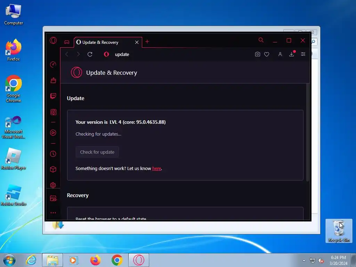The height and width of the screenshot is (267, 356).
Task: Open Chrome from the taskbar
Action: pyautogui.click(x=117, y=260)
